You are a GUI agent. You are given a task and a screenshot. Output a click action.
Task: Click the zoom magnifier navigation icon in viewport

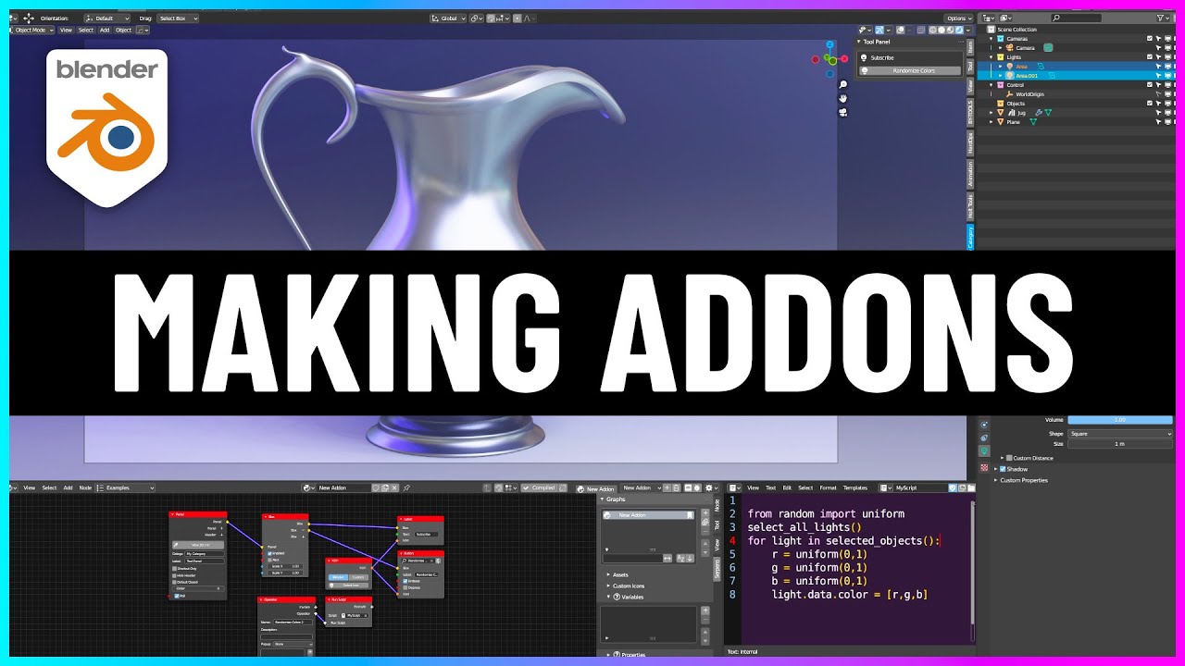(843, 84)
